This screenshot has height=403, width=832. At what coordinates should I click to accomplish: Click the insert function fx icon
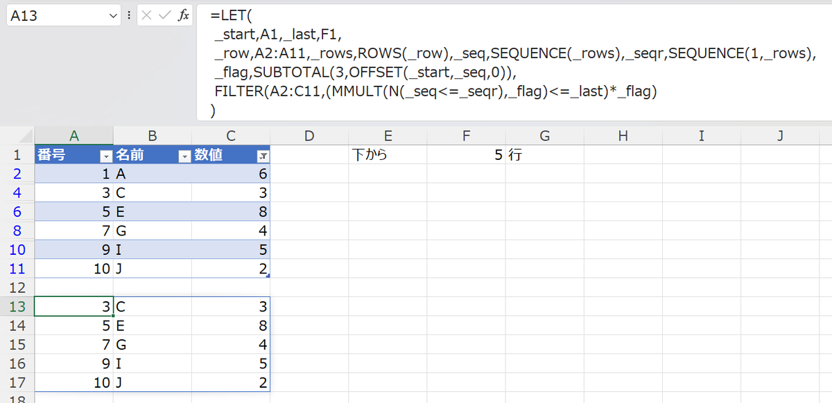(x=183, y=15)
